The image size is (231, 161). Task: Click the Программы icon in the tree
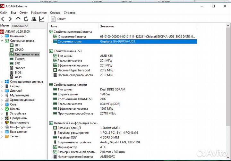tap(7, 118)
